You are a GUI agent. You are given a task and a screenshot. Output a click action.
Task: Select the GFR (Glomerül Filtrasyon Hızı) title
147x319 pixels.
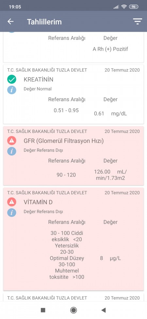[x=64, y=141]
